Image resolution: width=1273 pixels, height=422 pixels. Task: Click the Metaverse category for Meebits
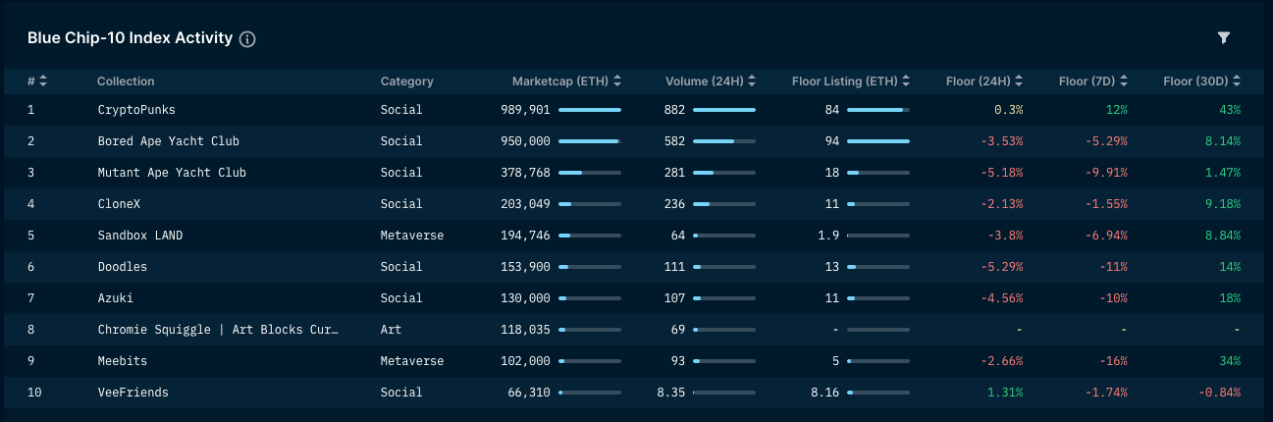[412, 361]
